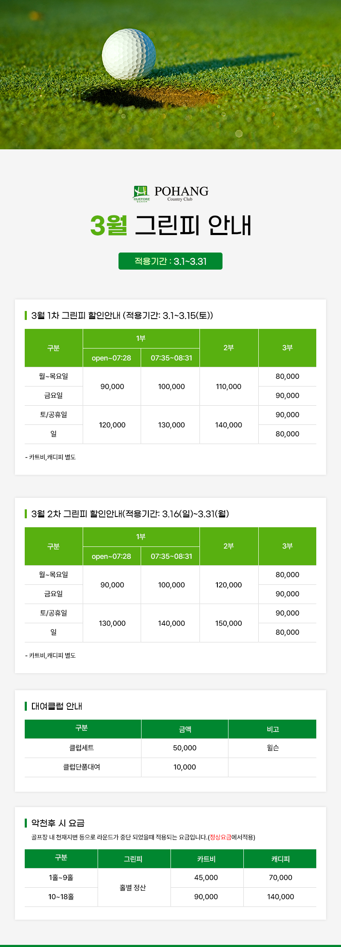Viewport: 341px width, 947px height.
Task: Click the 대여클럽 안내 heading
Action: point(57,706)
